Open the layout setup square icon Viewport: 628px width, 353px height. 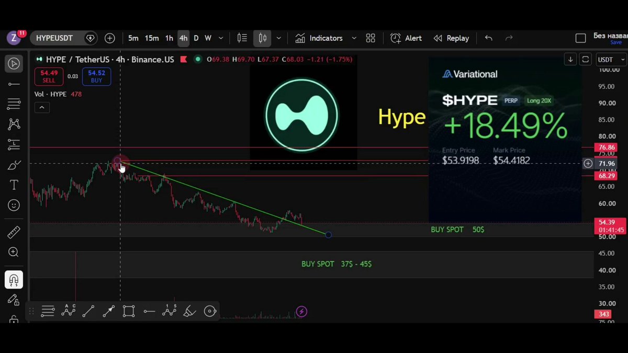(580, 38)
